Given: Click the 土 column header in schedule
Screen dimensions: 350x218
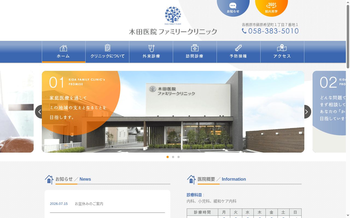Looking at the screenshot, I should pyautogui.click(x=283, y=212).
